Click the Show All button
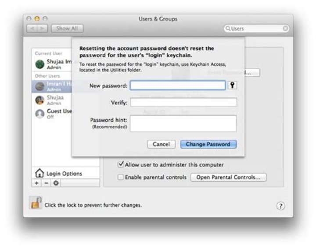The height and width of the screenshot is (249, 316). [x=67, y=28]
